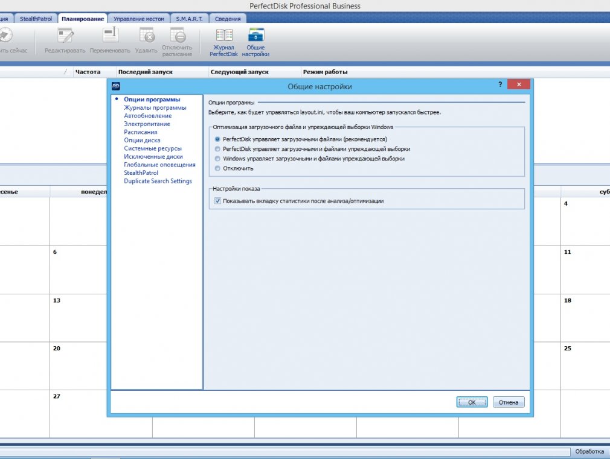Open Автообновление settings page
The height and width of the screenshot is (459, 610).
(x=148, y=116)
